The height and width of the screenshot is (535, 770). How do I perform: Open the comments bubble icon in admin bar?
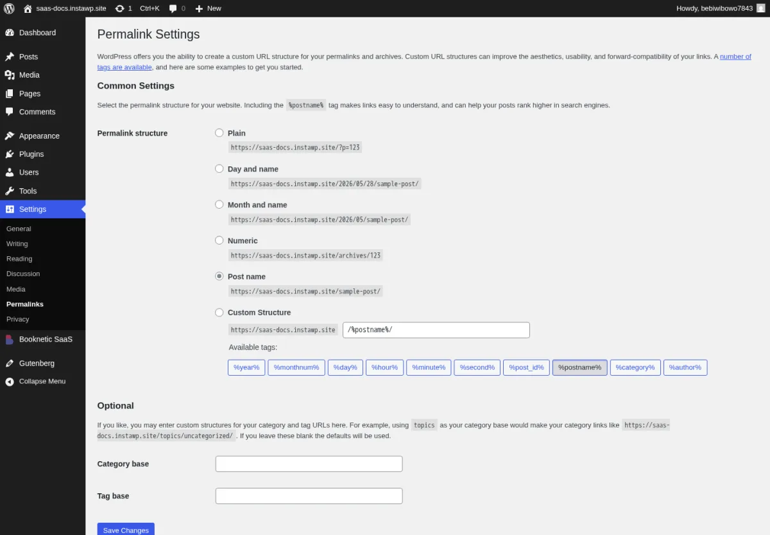[173, 8]
